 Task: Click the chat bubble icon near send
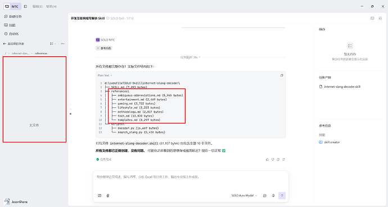(x=265, y=196)
